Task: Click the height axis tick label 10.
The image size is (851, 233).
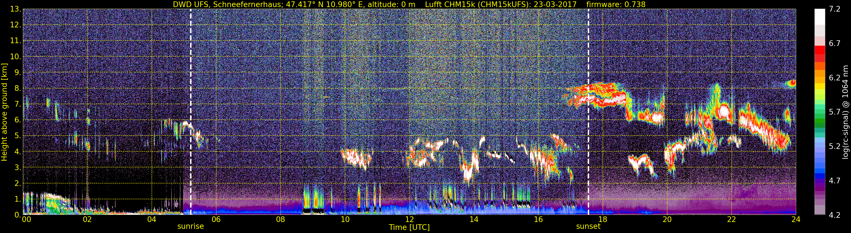Action: pos(16,57)
